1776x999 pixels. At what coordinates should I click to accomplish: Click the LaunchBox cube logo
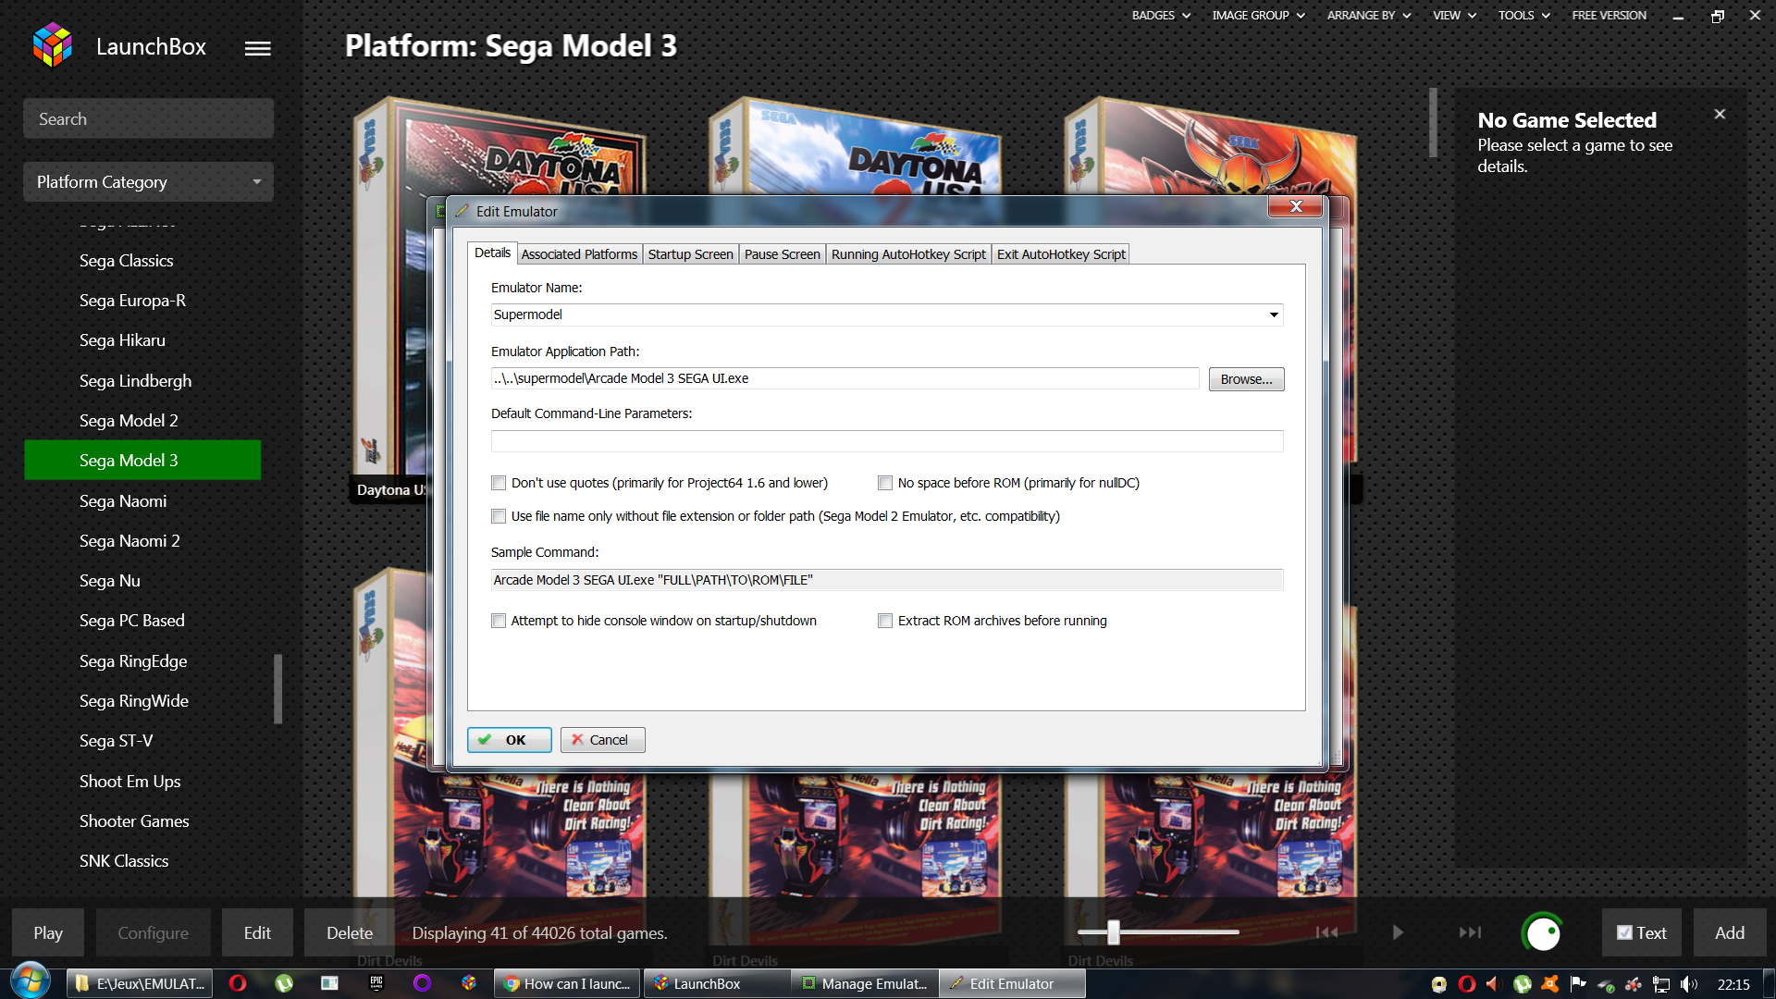point(53,45)
